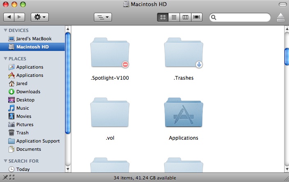The height and width of the screenshot is (182, 289).
Task: Click the Macintosh HD drive icon in sidebar
Action: (x=11, y=47)
